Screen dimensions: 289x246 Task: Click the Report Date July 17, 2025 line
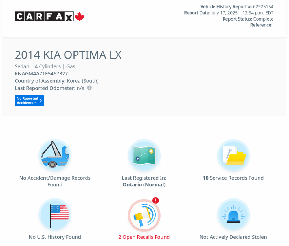coord(229,13)
